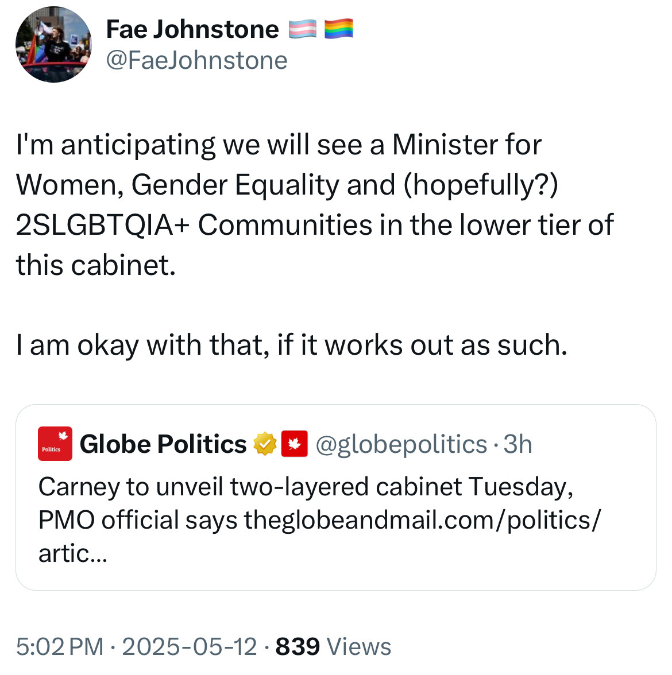Click the 'I am okay with that' sentence
Screen dimensions: 672x675
(292, 346)
